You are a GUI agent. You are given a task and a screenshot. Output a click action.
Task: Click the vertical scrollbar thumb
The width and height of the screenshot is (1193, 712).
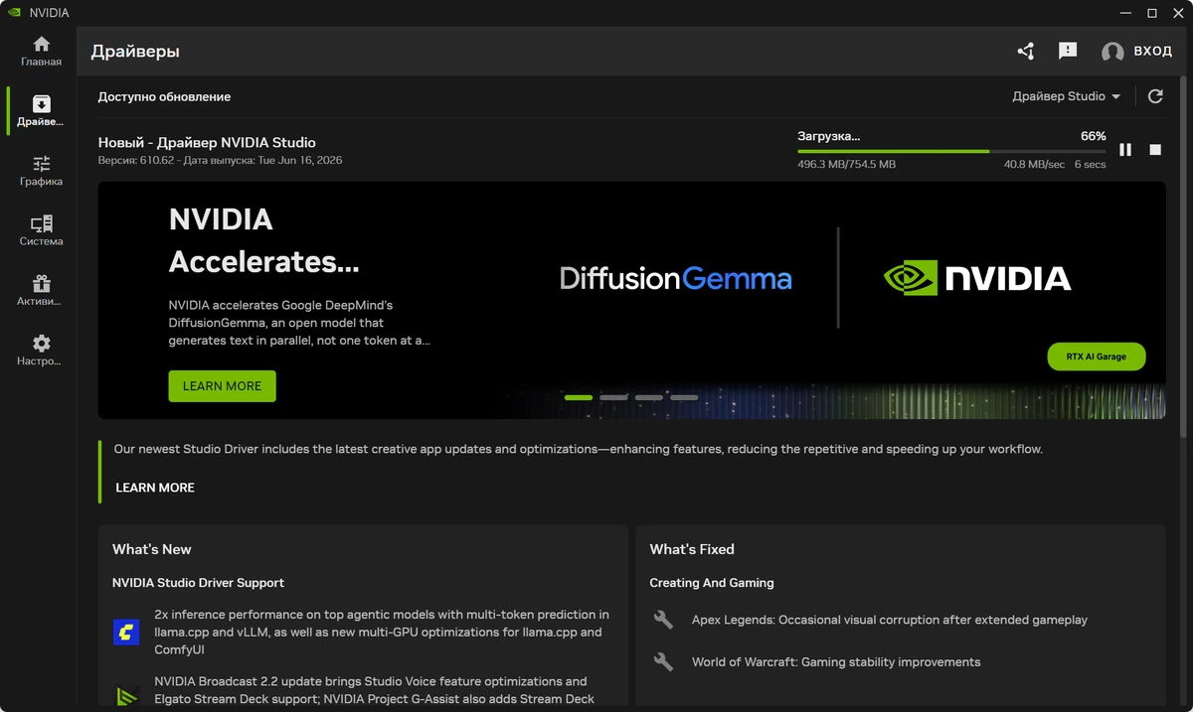click(x=1183, y=258)
